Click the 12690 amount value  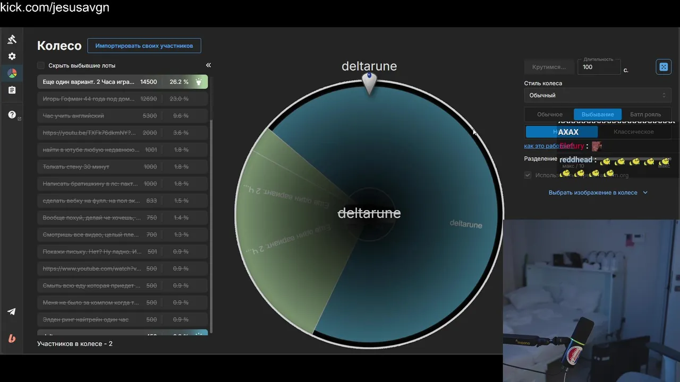pos(148,99)
